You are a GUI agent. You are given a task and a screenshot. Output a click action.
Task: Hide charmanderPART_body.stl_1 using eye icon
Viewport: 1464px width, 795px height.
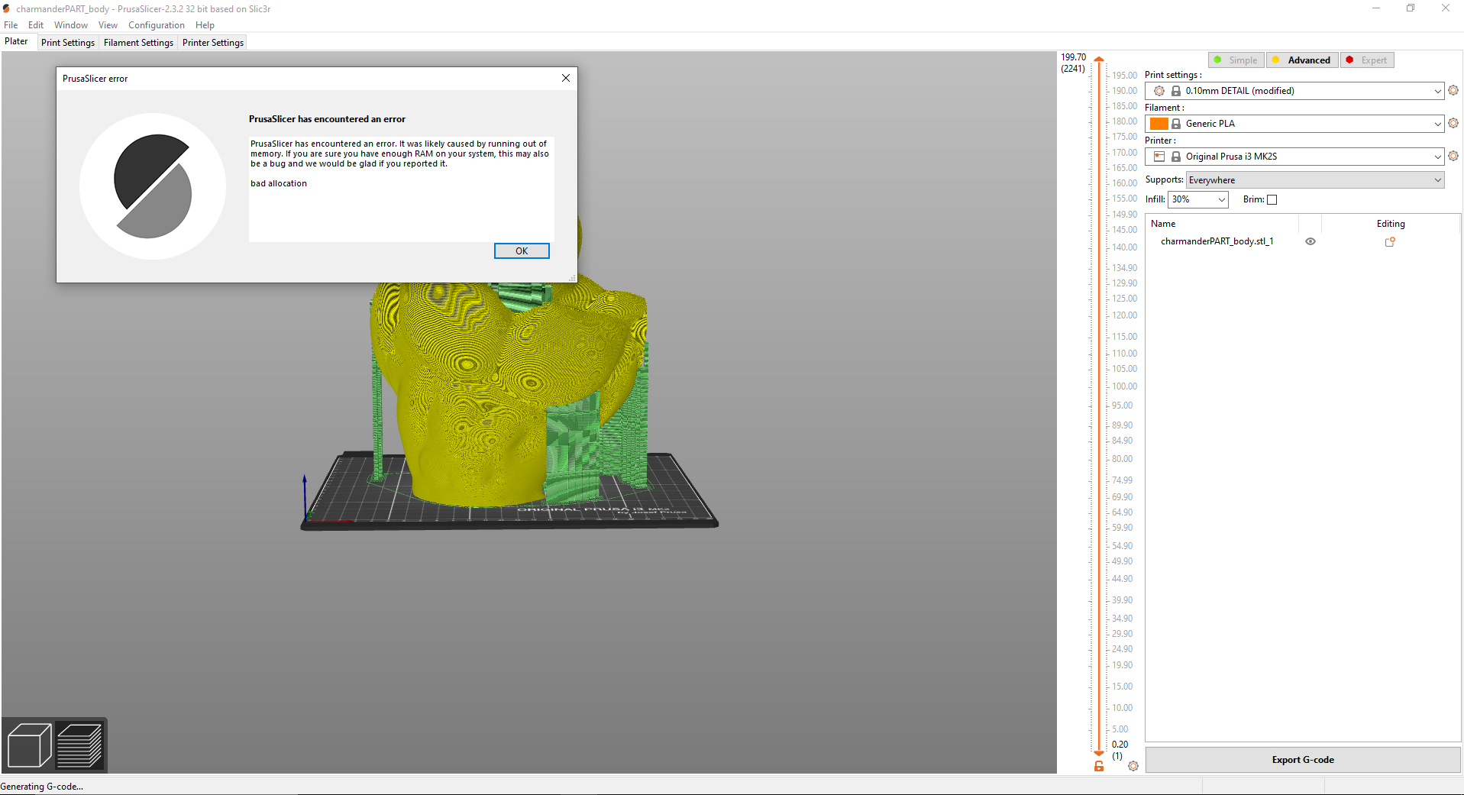coord(1310,241)
